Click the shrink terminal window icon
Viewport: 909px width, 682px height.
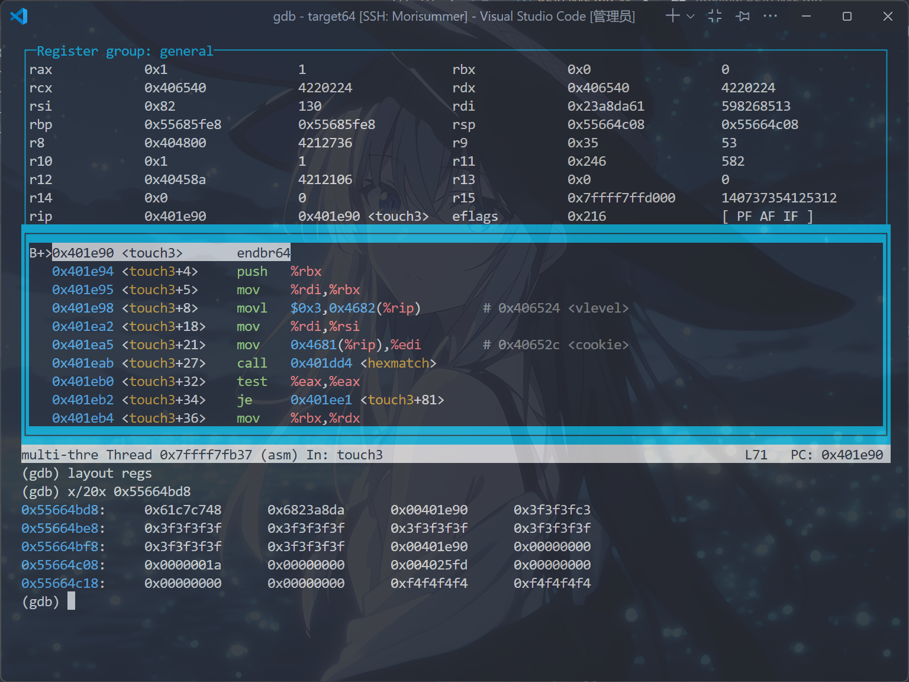coord(715,16)
